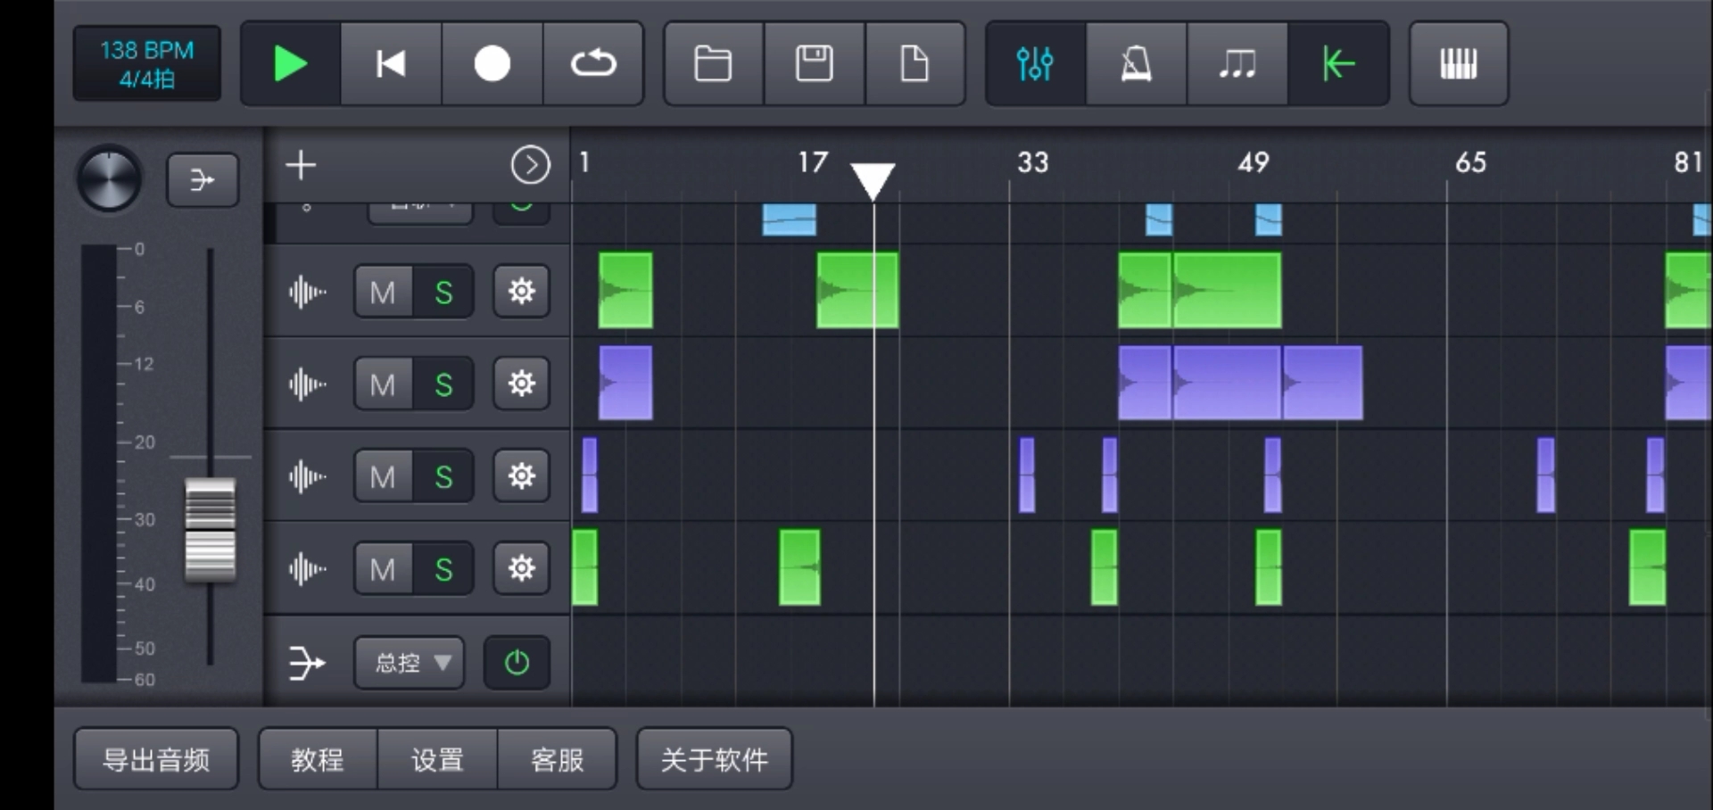Toggle the mixer sliders panel

(1035, 64)
